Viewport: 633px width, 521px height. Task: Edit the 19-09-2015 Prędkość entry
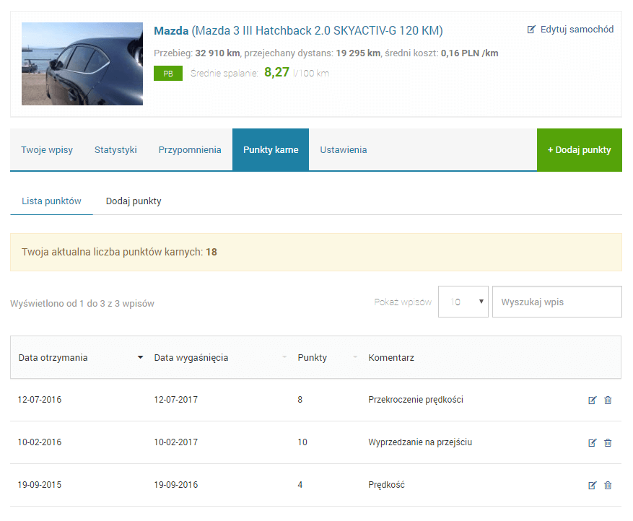pos(593,485)
